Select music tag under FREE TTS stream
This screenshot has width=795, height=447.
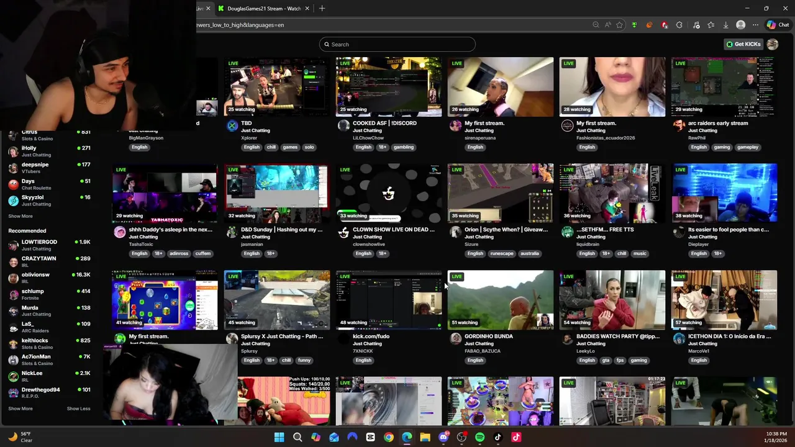coord(640,253)
